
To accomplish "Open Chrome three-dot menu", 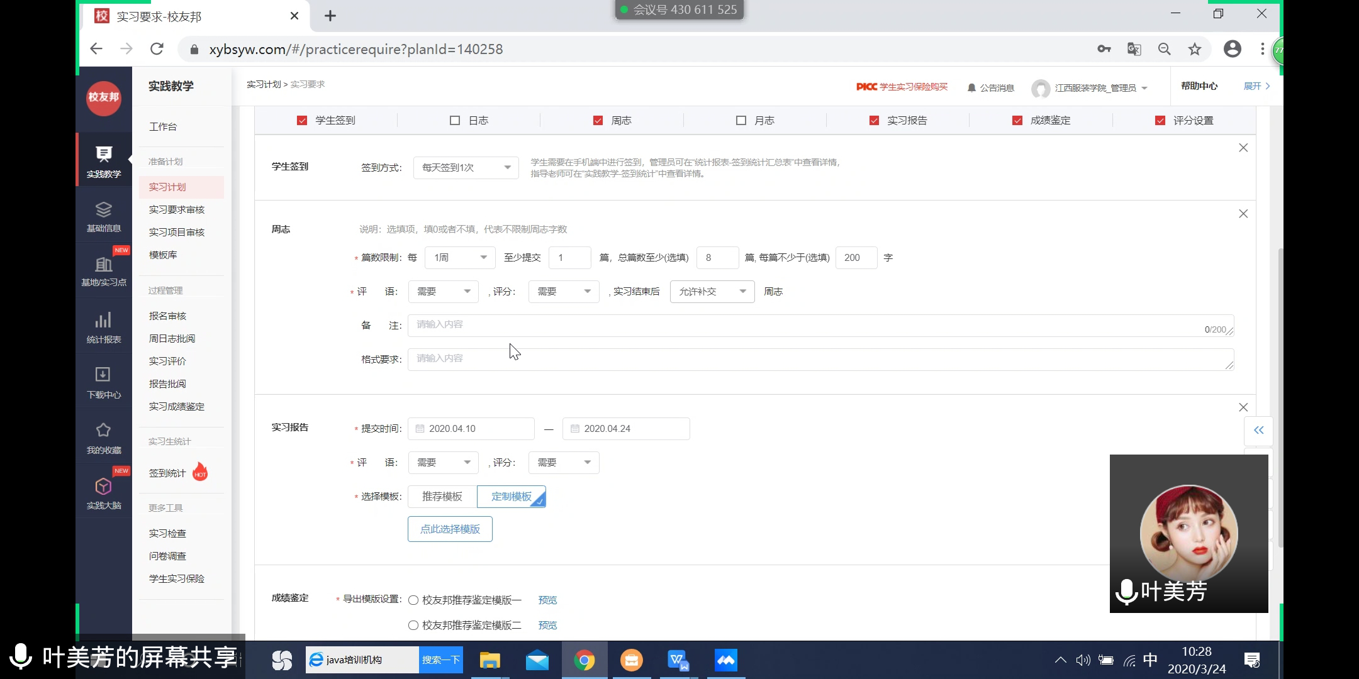I will 1262,49.
